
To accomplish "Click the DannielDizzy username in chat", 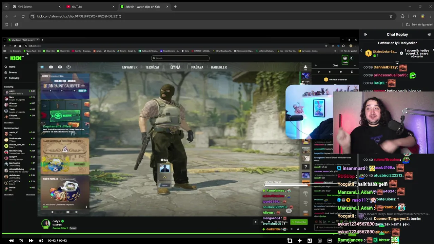I will click(385, 67).
